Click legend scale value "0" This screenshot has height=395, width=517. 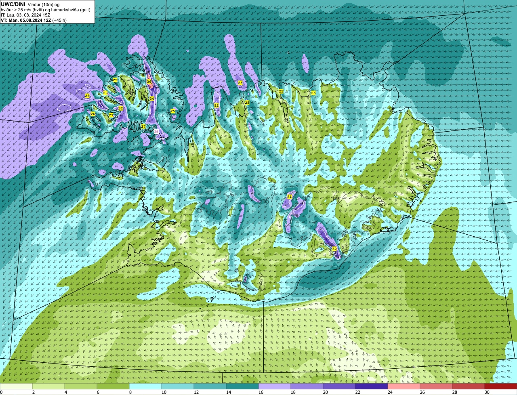coord(1,392)
